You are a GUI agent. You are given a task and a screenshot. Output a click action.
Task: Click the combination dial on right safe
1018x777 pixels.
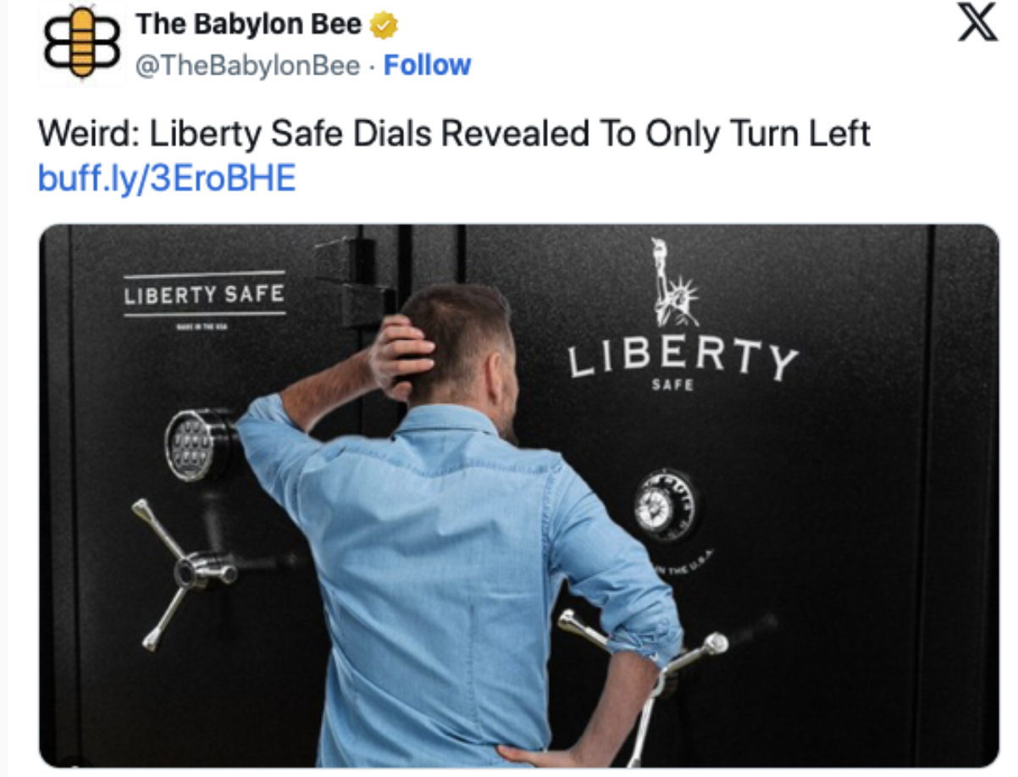coord(666,506)
